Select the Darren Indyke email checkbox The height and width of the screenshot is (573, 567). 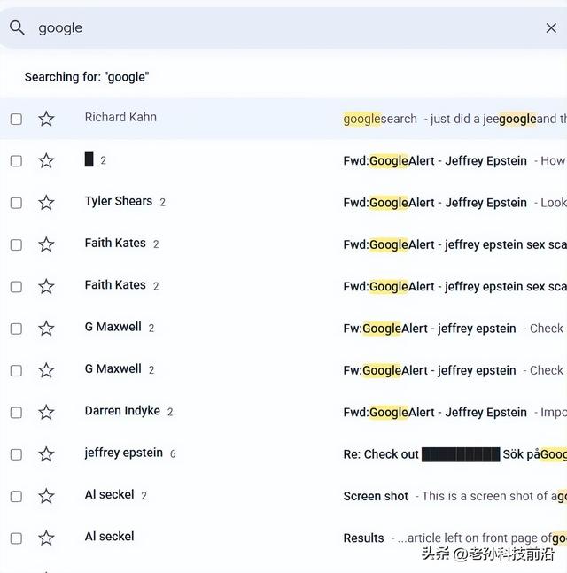pos(16,413)
